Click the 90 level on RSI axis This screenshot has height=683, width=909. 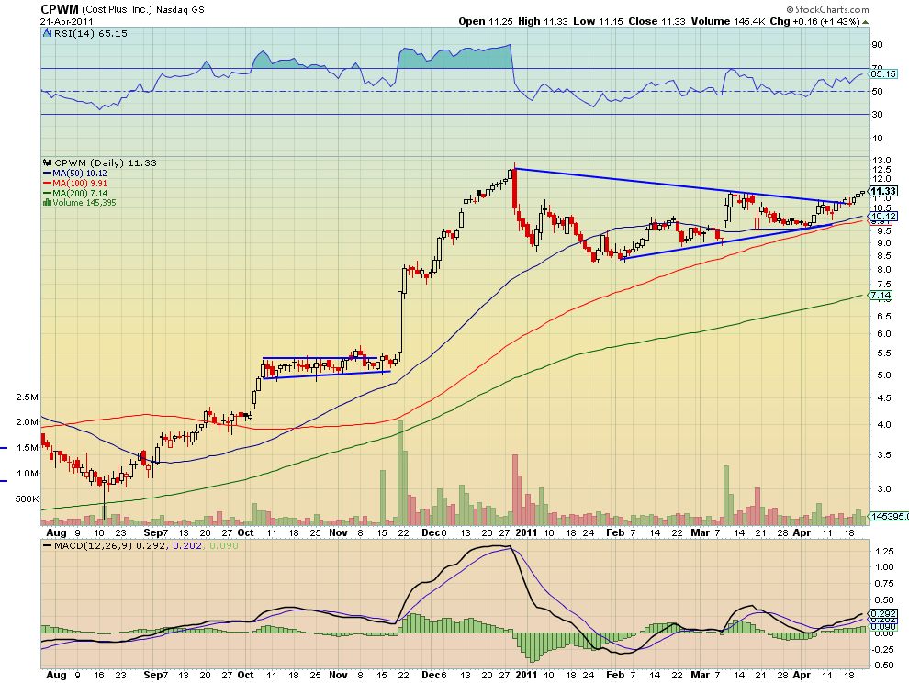click(878, 45)
